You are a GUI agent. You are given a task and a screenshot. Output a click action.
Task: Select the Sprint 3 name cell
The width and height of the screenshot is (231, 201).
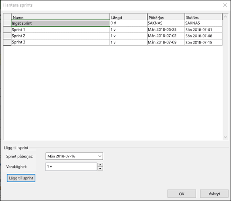coord(60,42)
